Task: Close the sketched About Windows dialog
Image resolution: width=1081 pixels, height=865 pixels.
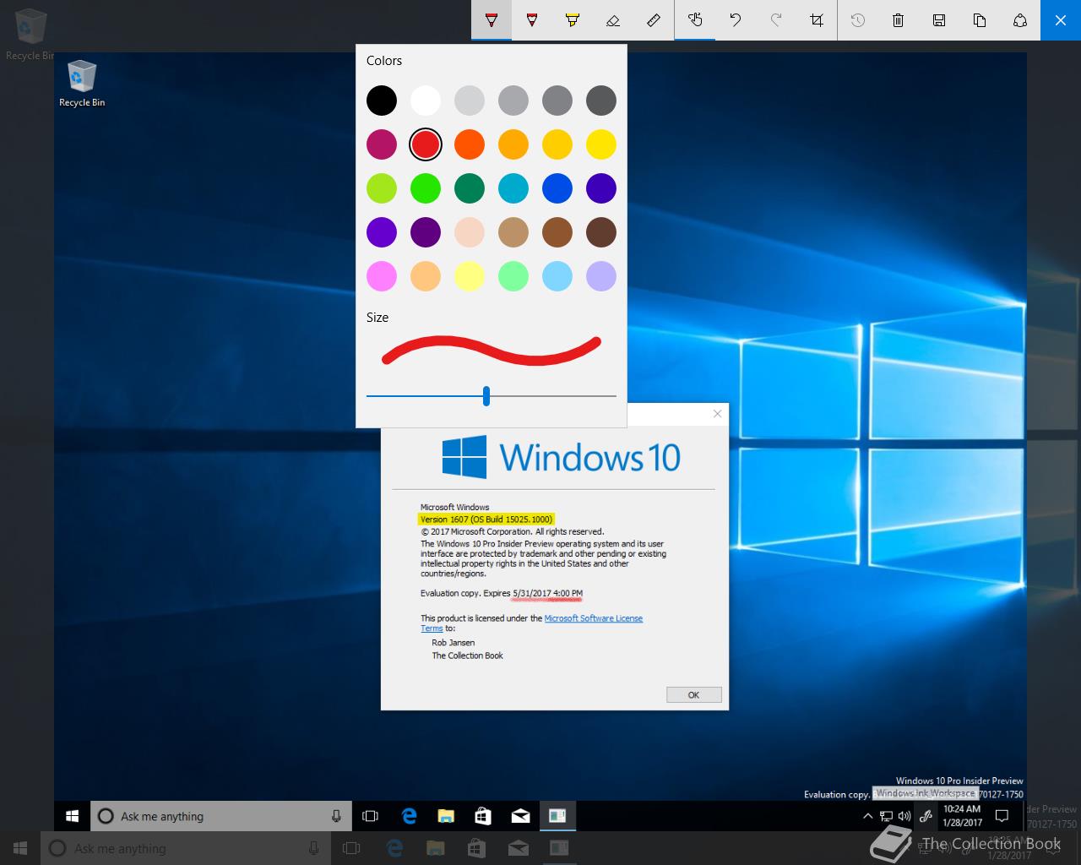Action: coord(717,414)
